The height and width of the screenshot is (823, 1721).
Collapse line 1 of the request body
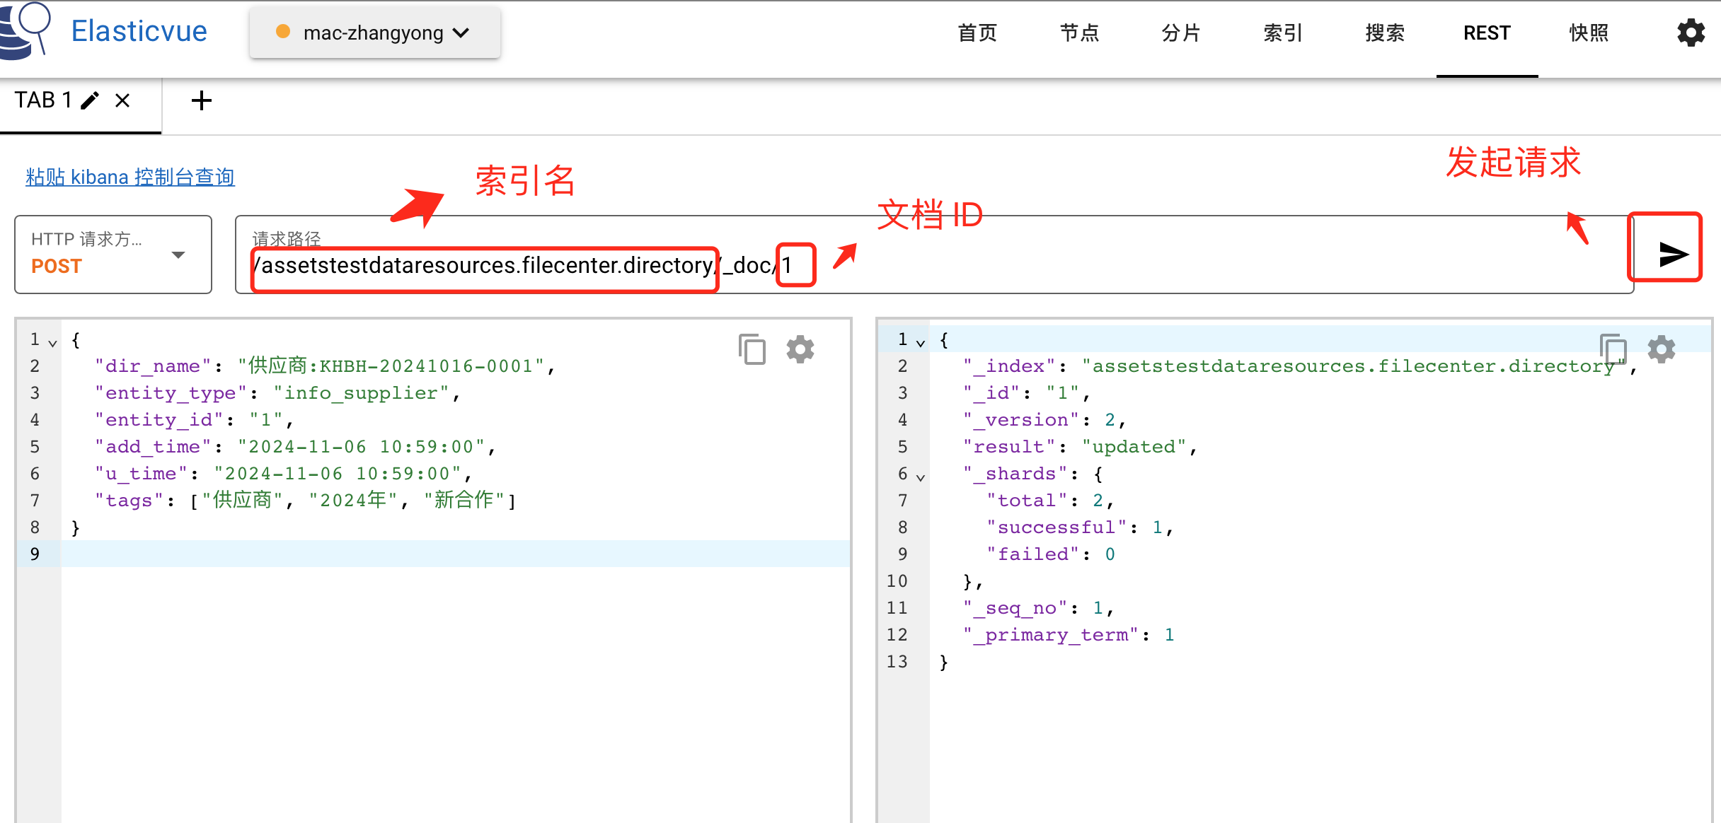pos(52,341)
